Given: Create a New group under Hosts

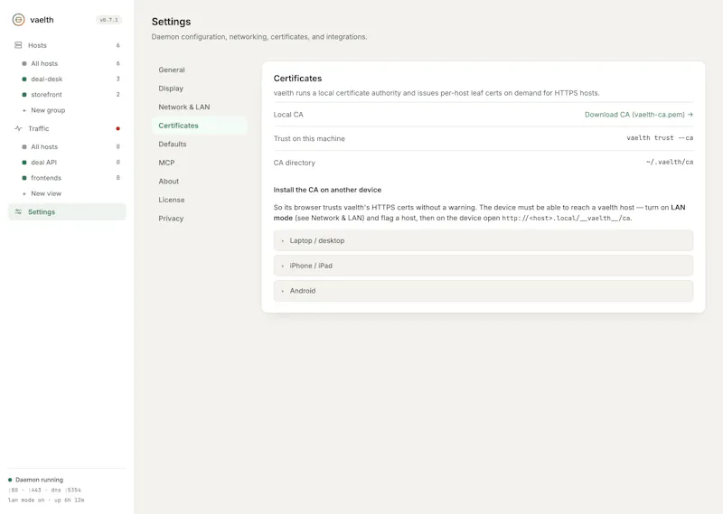Looking at the screenshot, I should 67,110.
